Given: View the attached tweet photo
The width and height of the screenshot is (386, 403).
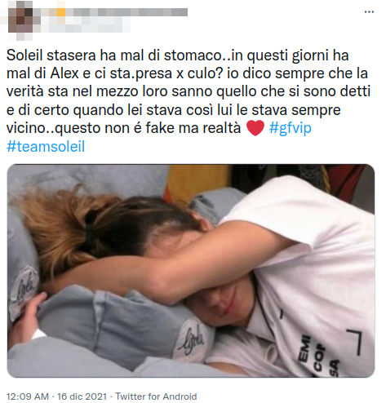Looking at the screenshot, I should (x=191, y=271).
